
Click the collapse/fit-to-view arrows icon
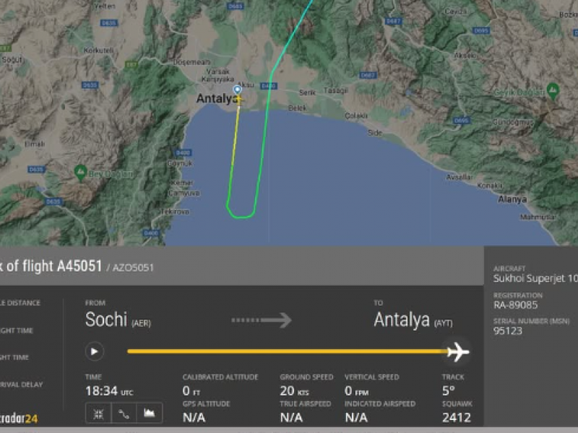(98, 414)
